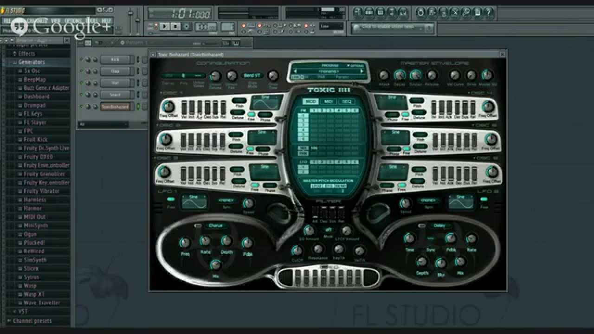Image resolution: width=594 pixels, height=334 pixels.
Task: Click the Master Envelope Attack knob
Action: pyautogui.click(x=384, y=75)
